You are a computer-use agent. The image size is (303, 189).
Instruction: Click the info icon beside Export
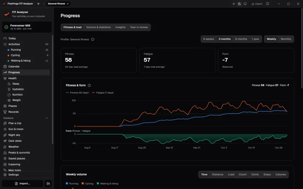pyautogui.click(x=267, y=4)
